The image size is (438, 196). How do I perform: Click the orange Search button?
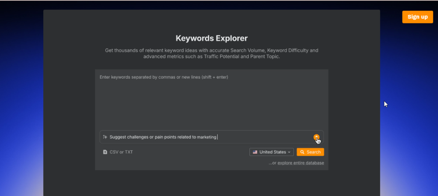pyautogui.click(x=311, y=152)
